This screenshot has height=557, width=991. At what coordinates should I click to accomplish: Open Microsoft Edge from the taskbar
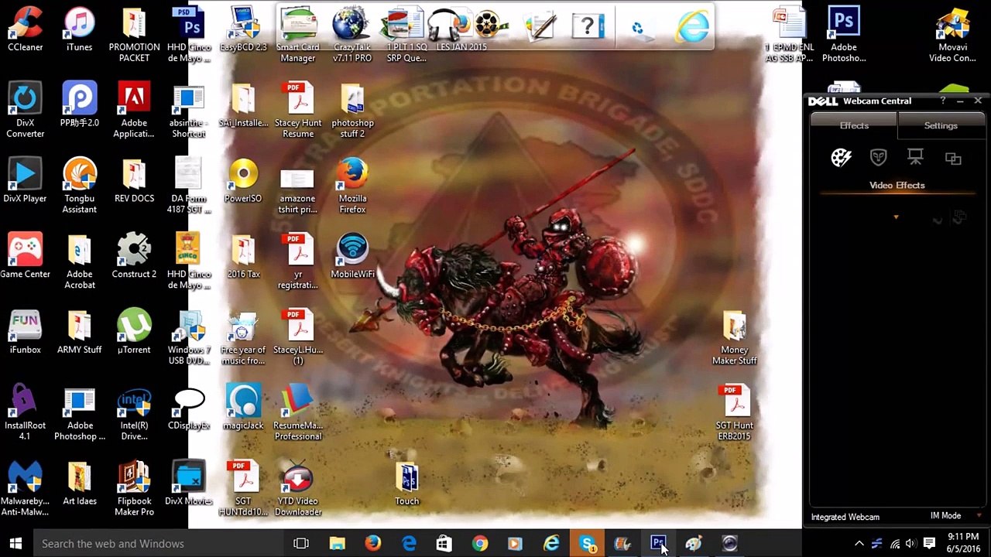click(409, 543)
